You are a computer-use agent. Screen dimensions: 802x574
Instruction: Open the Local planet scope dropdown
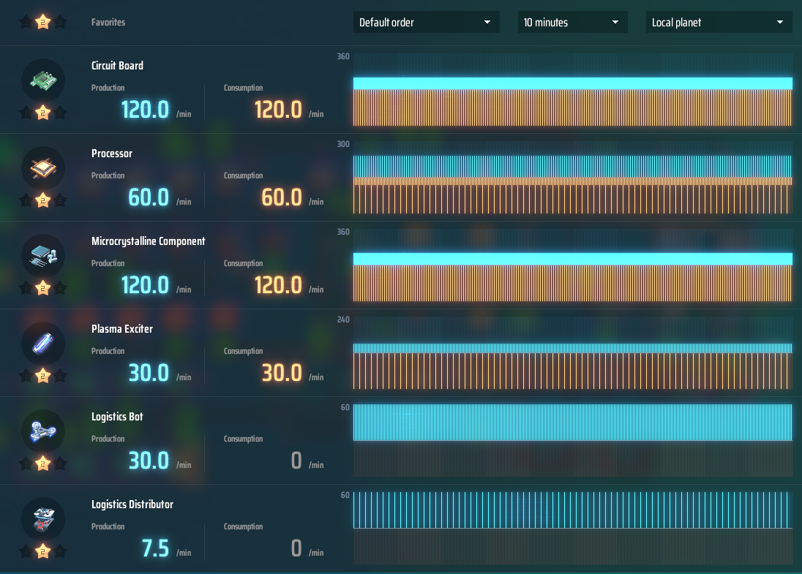point(719,23)
